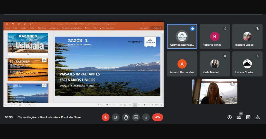Select slide 3 'Razón 1' thumbnail
266x139 pixels.
point(28,93)
